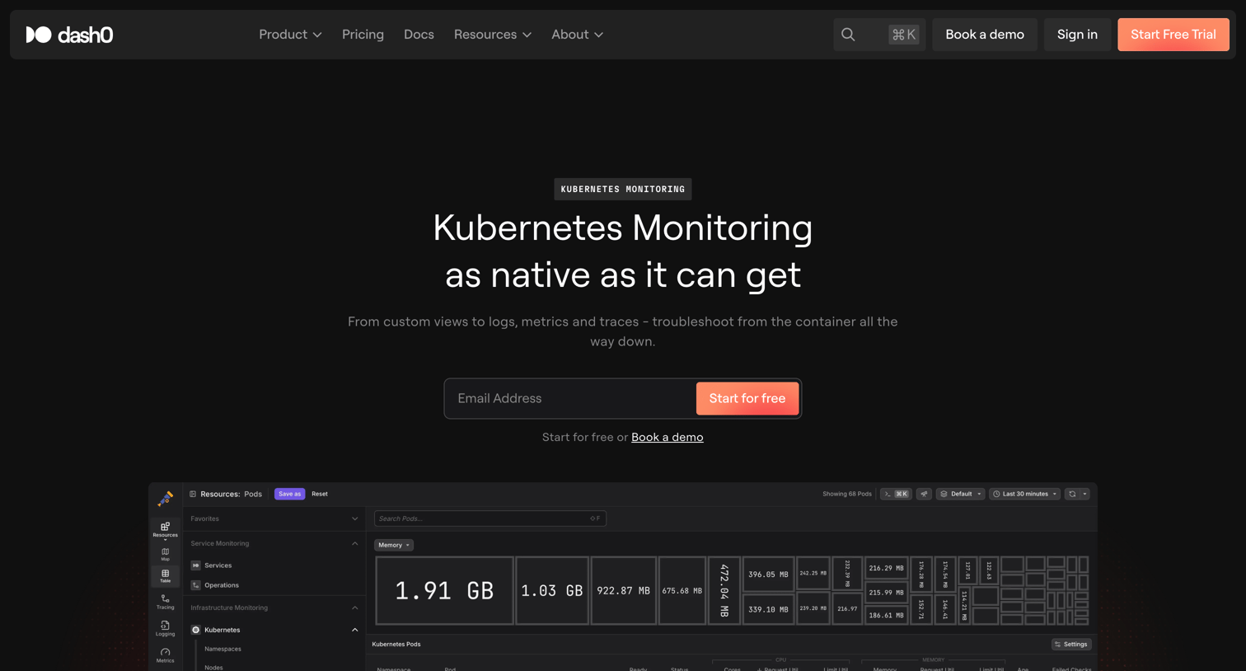The height and width of the screenshot is (671, 1246).
Task: Select the 1.03 GB treemap tile
Action: click(x=552, y=590)
